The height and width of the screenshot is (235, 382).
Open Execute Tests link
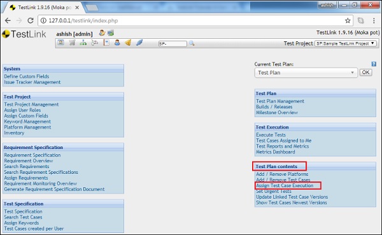pos(271,135)
